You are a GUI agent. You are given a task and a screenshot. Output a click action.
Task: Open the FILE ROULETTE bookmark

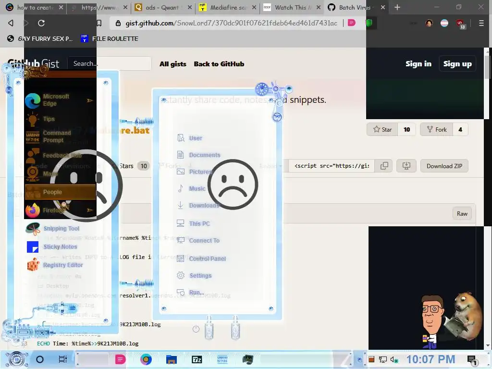click(110, 38)
